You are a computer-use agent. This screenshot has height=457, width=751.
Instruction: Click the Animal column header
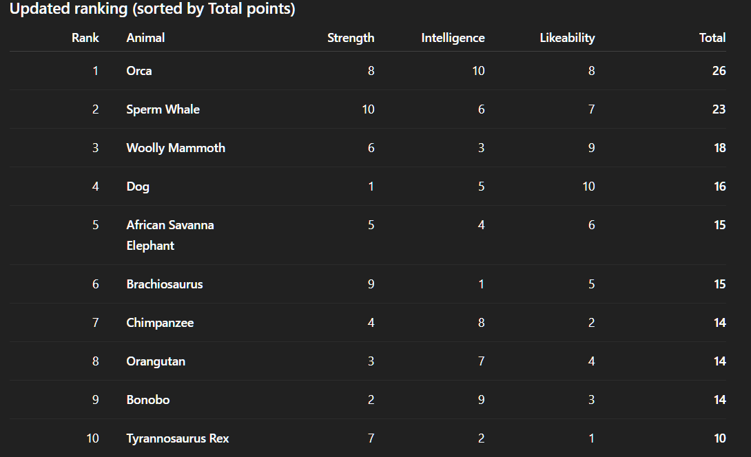coord(145,38)
